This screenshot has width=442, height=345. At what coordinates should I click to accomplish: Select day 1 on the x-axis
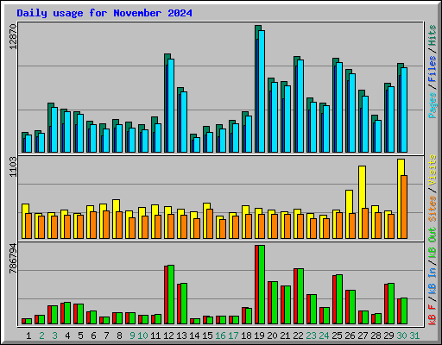(x=28, y=336)
